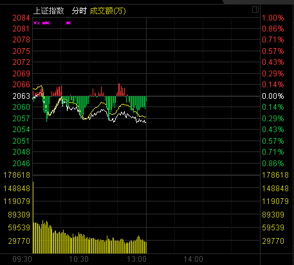Click the 10:30 time axis label

click(78, 259)
